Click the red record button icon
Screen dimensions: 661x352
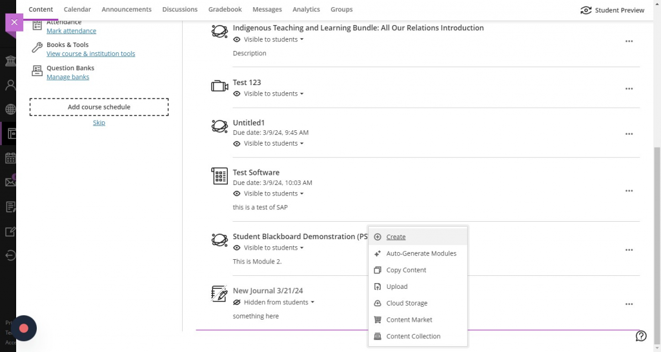pyautogui.click(x=24, y=328)
